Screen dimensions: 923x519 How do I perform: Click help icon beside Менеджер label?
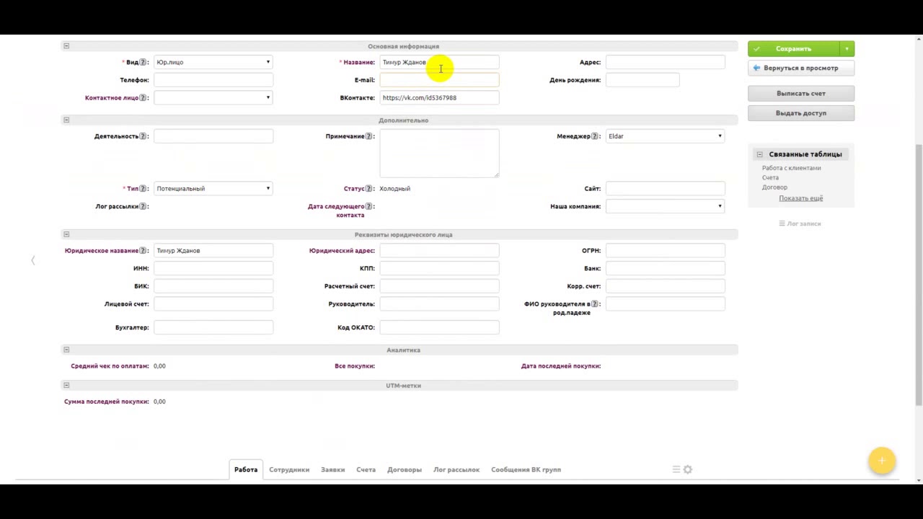(596, 136)
